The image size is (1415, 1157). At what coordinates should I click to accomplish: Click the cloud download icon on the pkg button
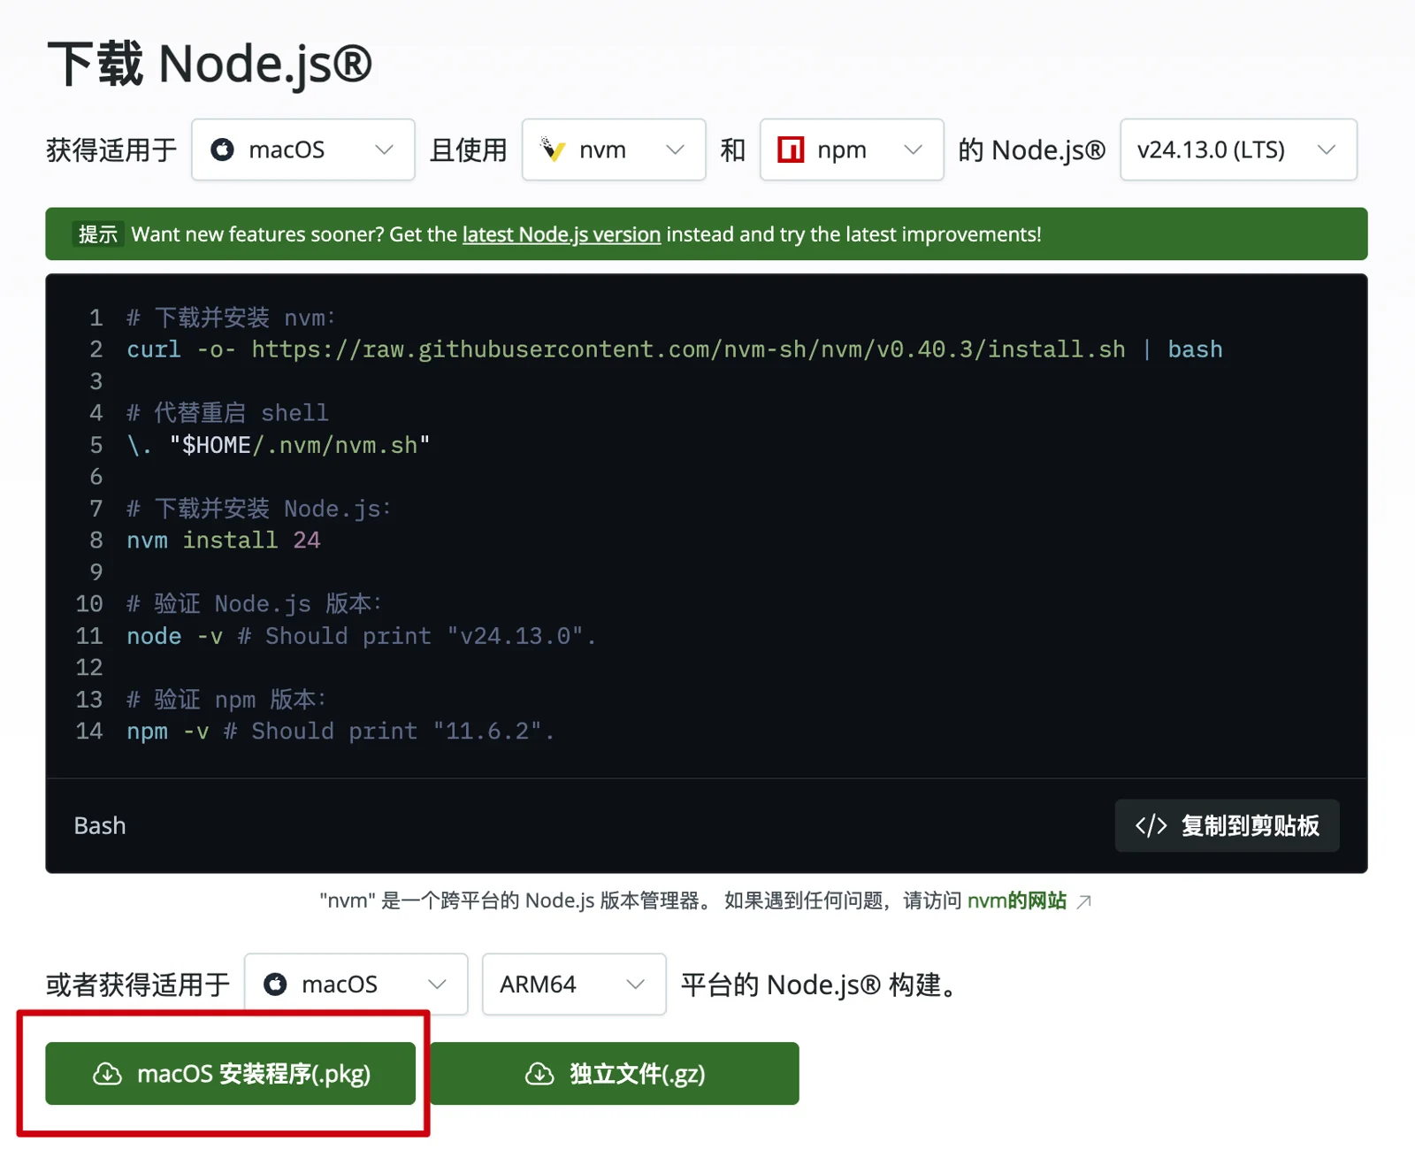pyautogui.click(x=108, y=1074)
